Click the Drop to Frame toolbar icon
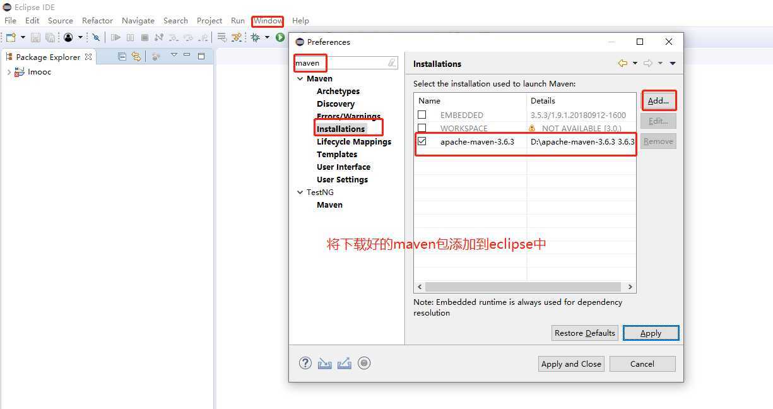773x409 pixels. tap(222, 38)
